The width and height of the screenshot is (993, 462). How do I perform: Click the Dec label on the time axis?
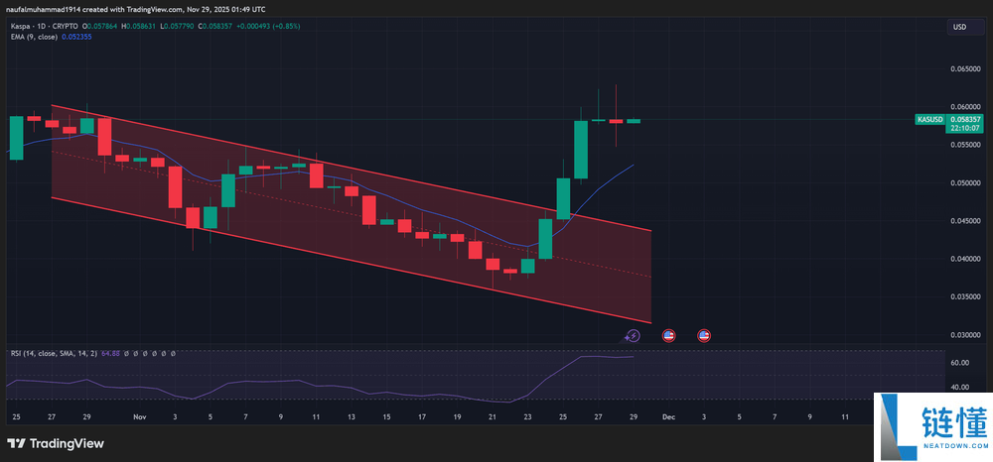coord(668,417)
